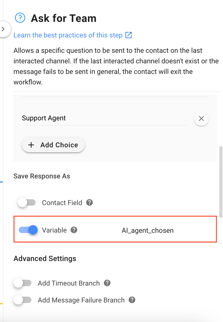This screenshot has width=223, height=322.
Task: Click the Add Choice button
Action: coord(53,145)
